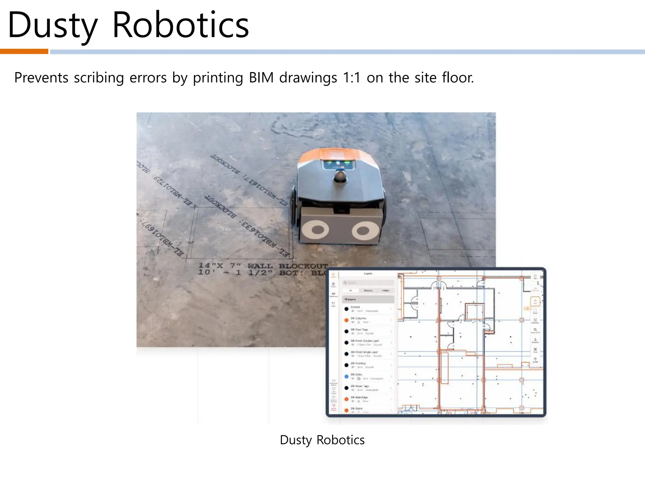Tap the focus-frame icon below Select
The height and width of the screenshot is (484, 645).
coord(535,321)
